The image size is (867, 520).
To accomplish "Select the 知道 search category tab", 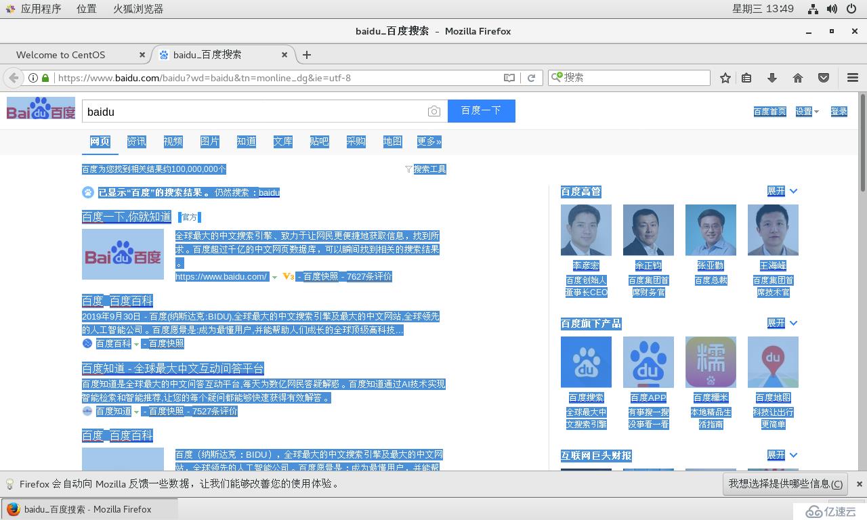I will [x=246, y=142].
